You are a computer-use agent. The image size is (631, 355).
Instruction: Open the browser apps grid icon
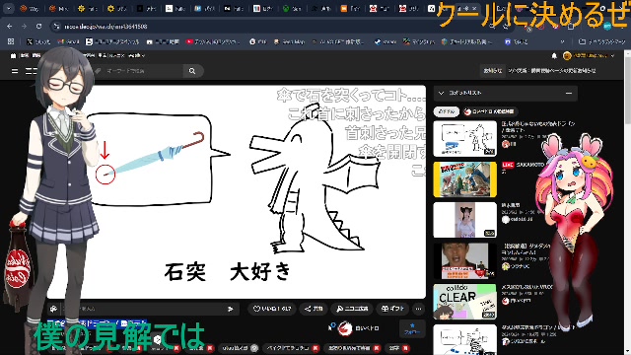tap(11, 41)
